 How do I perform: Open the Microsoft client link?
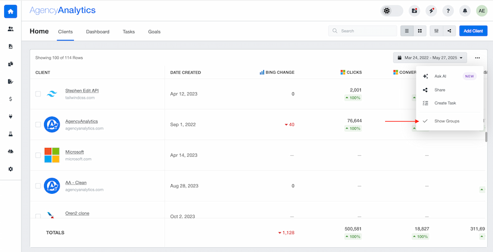(x=74, y=152)
